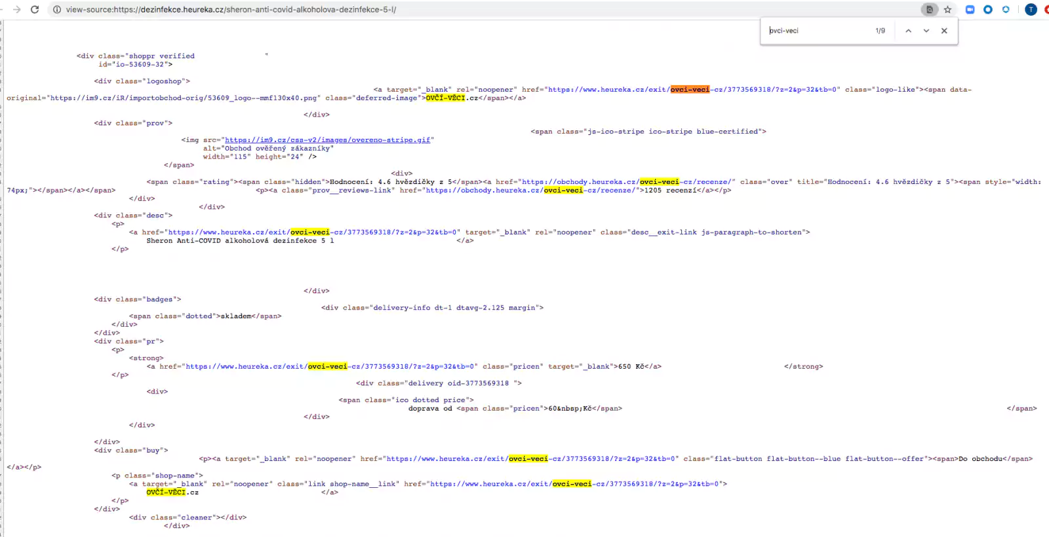Image resolution: width=1049 pixels, height=537 pixels.
Task: Click the blue hexagon extension icon
Action: pos(1006,10)
